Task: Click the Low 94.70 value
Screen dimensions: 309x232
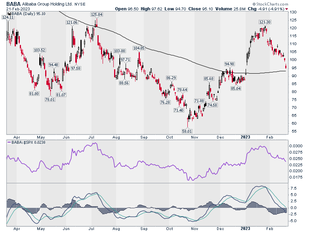Action: [x=175, y=9]
